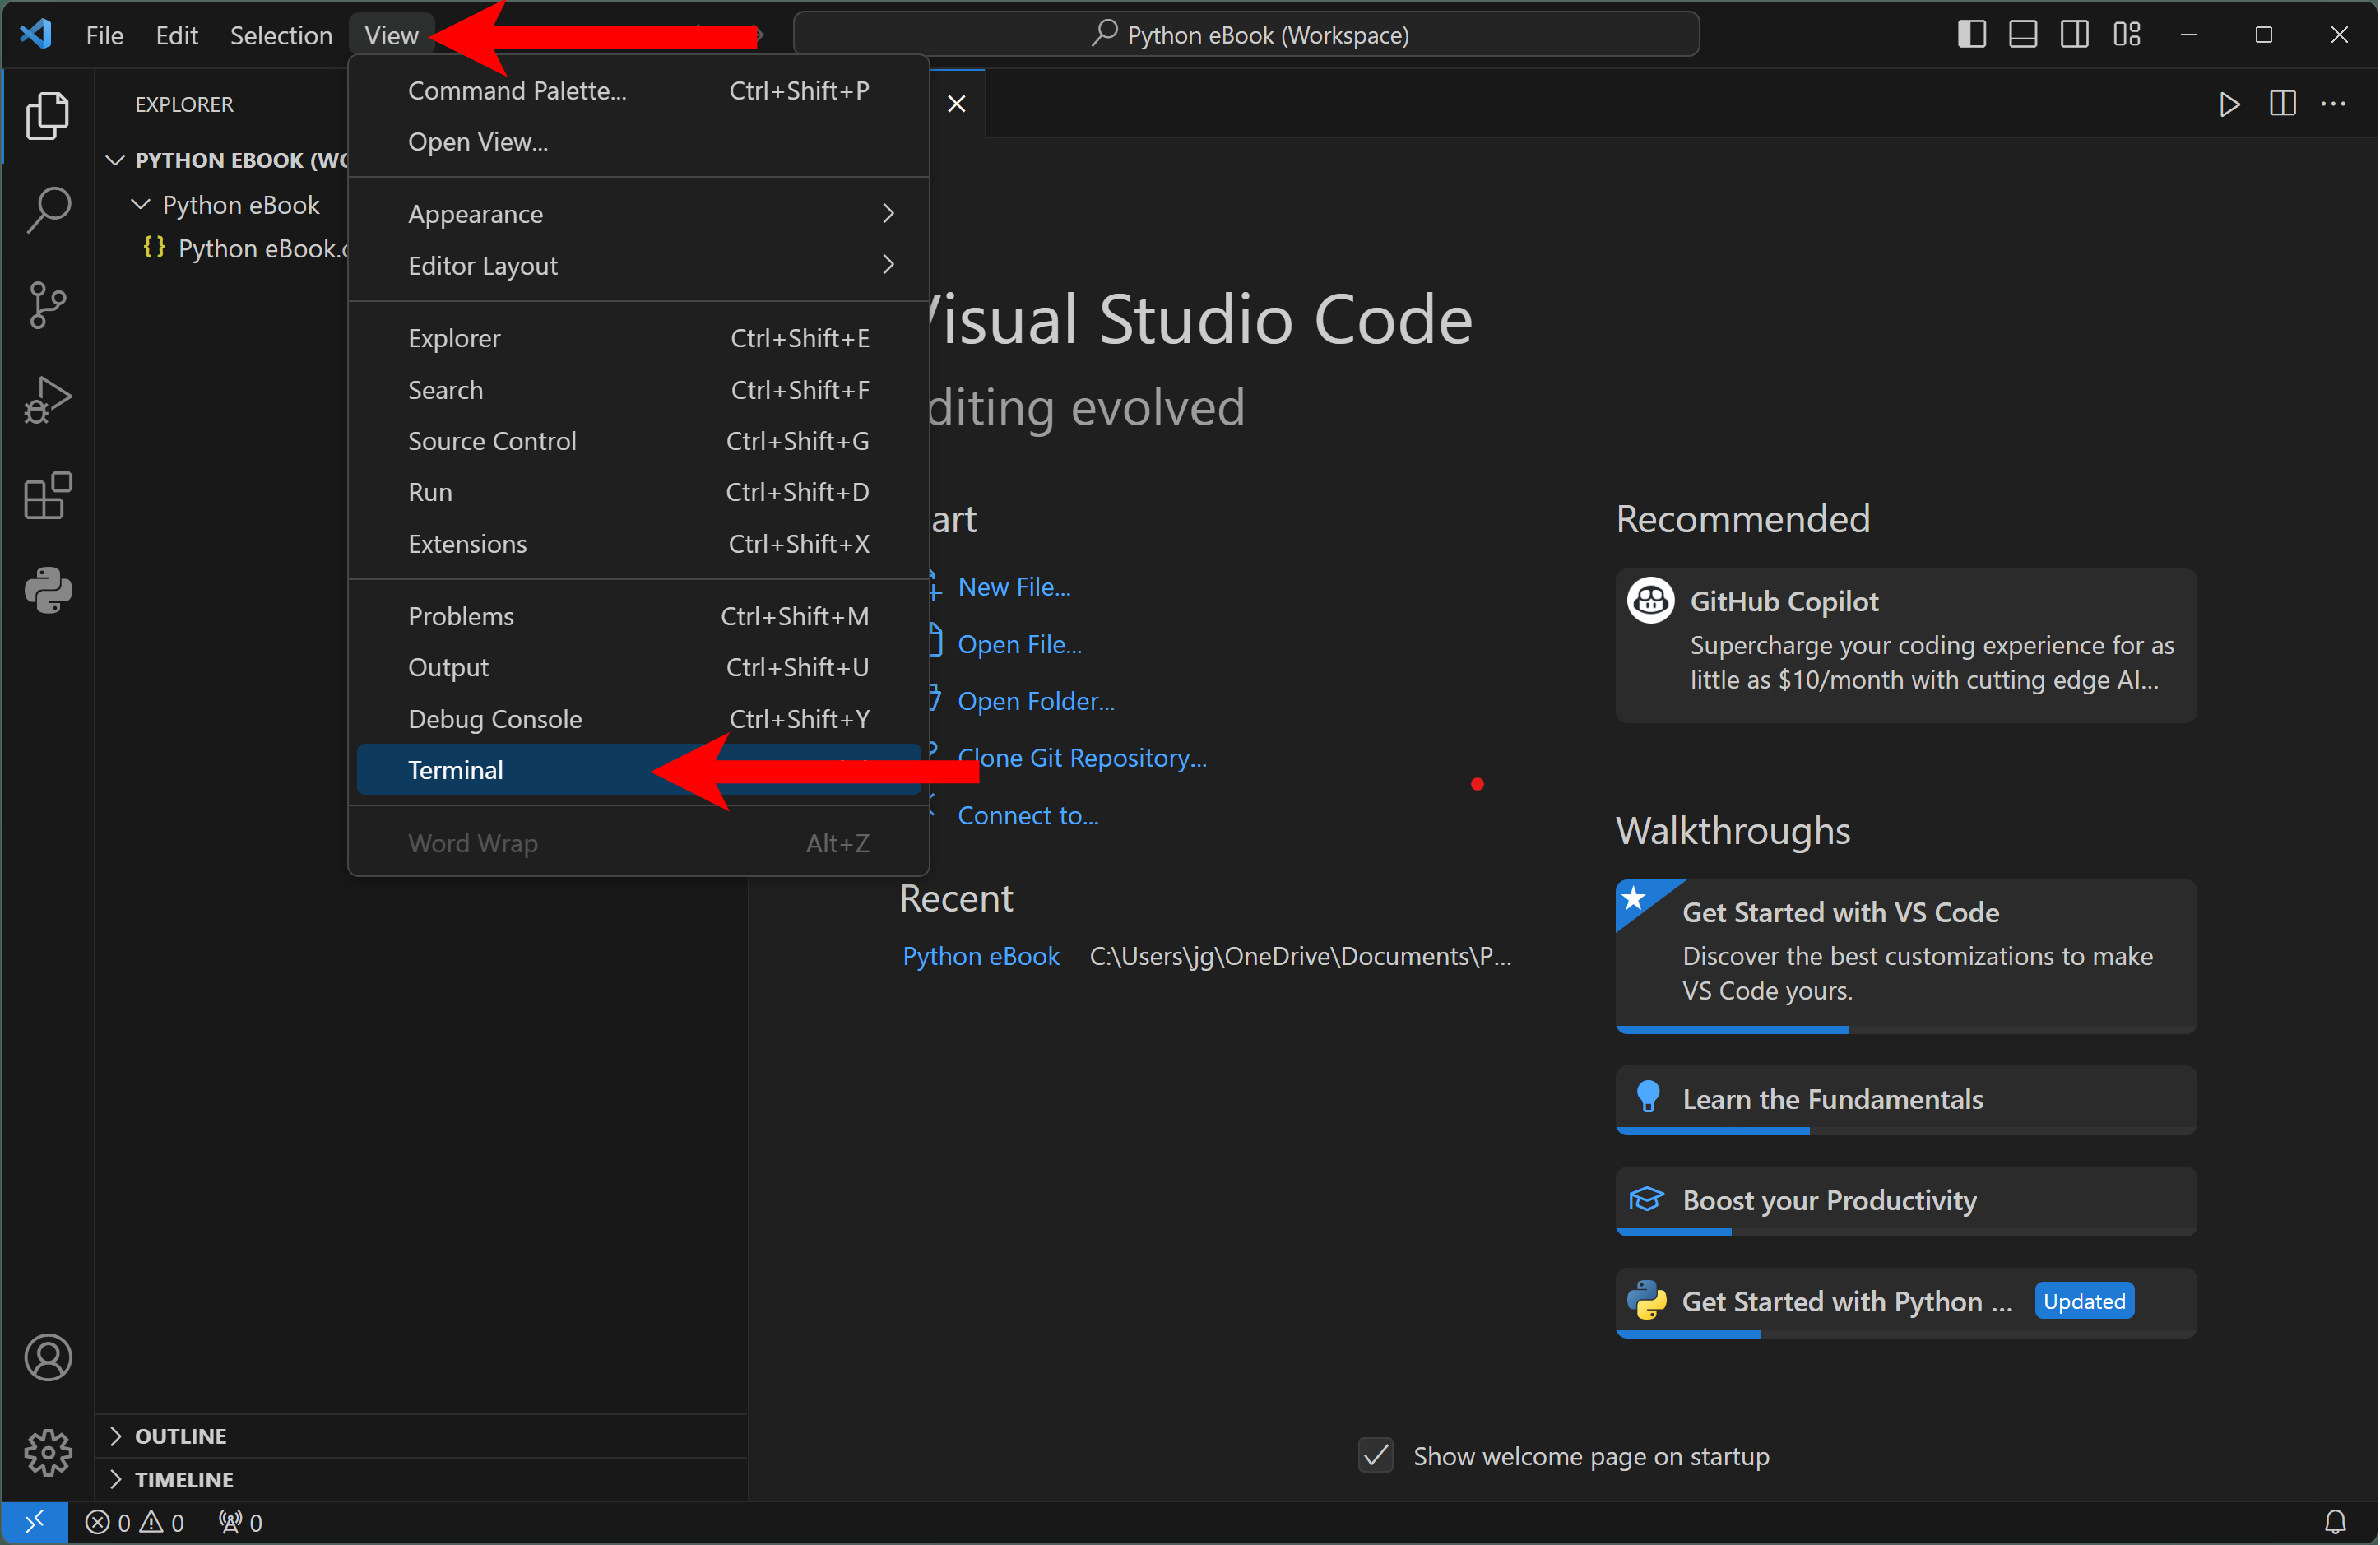The height and width of the screenshot is (1545, 2380).
Task: Click the Customize Layout icon
Action: 2126,34
